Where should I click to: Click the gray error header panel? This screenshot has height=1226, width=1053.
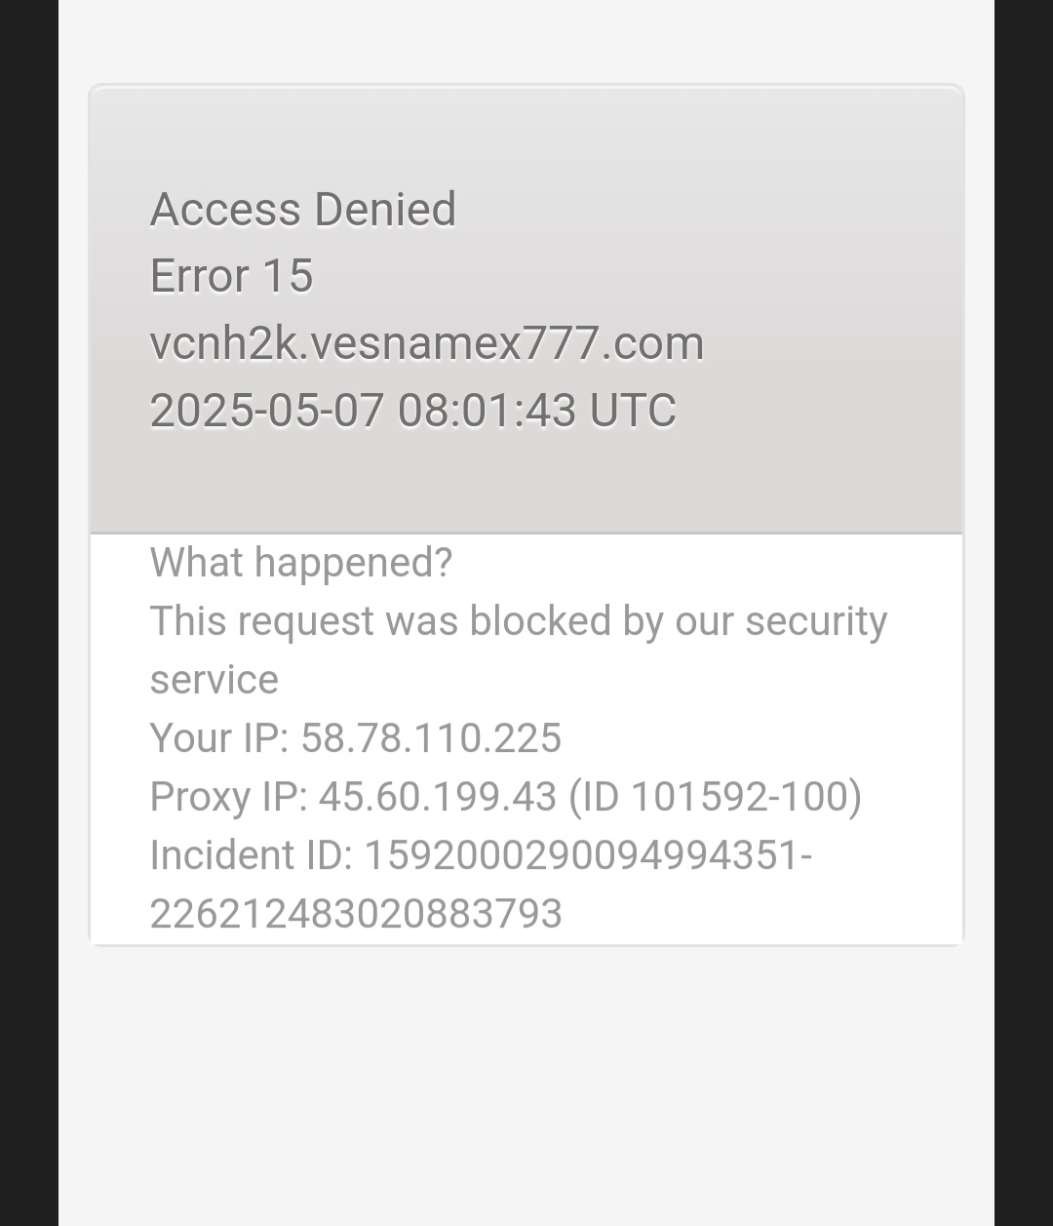click(526, 309)
